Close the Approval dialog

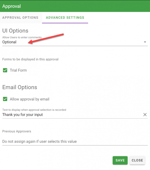pos(137,160)
